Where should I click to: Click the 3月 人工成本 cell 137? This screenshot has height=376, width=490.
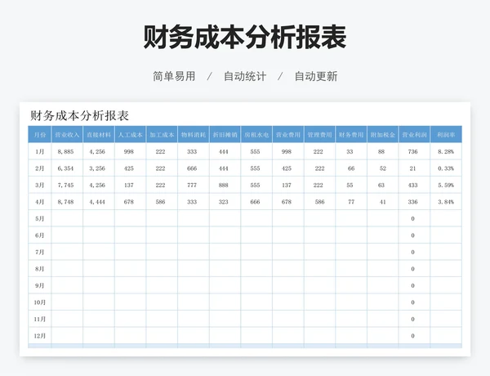click(x=129, y=186)
